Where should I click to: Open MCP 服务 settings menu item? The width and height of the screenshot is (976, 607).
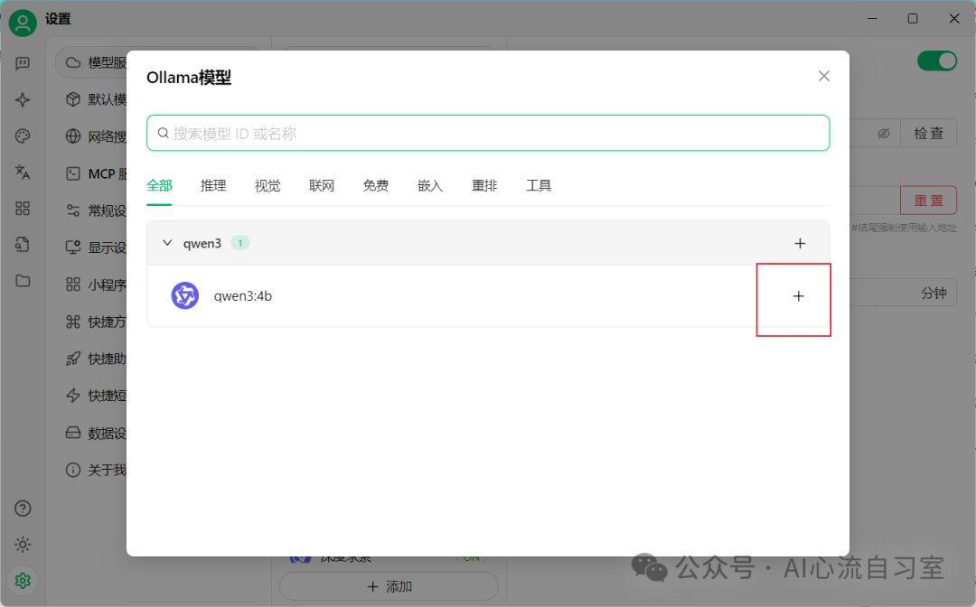pos(97,173)
